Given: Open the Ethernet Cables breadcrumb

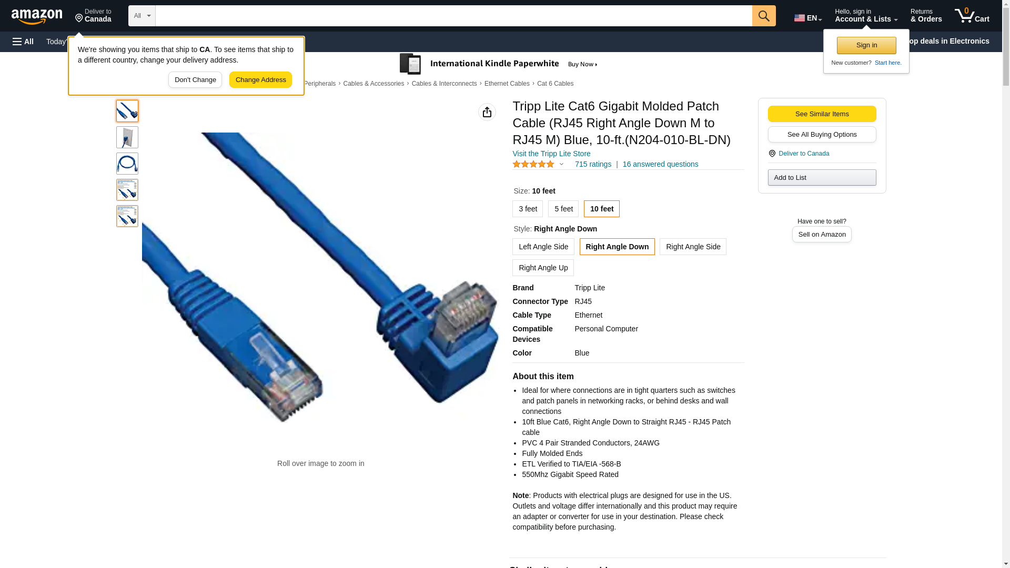Looking at the screenshot, I should [507, 84].
